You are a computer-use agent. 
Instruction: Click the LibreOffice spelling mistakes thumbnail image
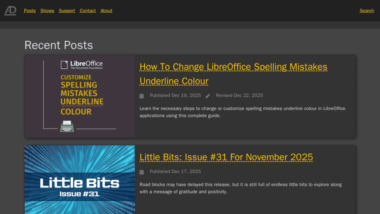(x=80, y=97)
